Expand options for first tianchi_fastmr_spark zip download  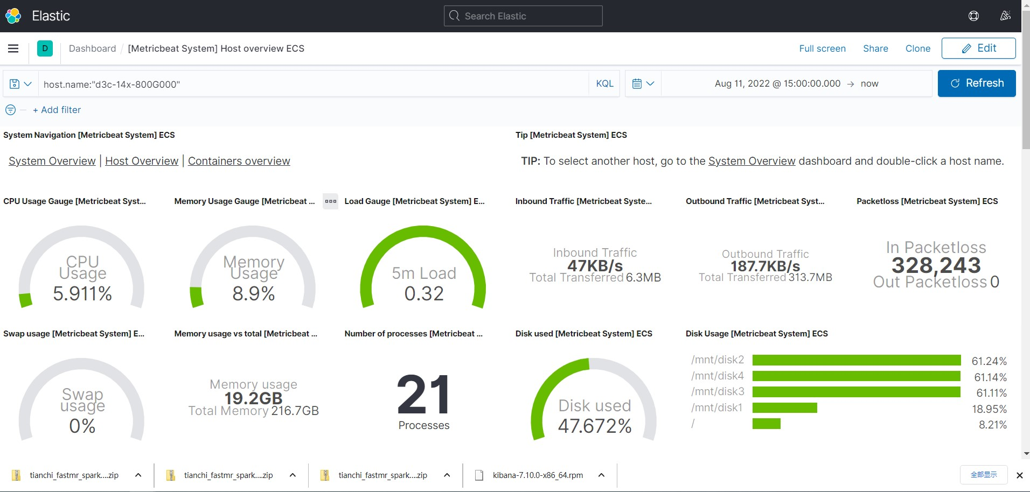pyautogui.click(x=138, y=475)
